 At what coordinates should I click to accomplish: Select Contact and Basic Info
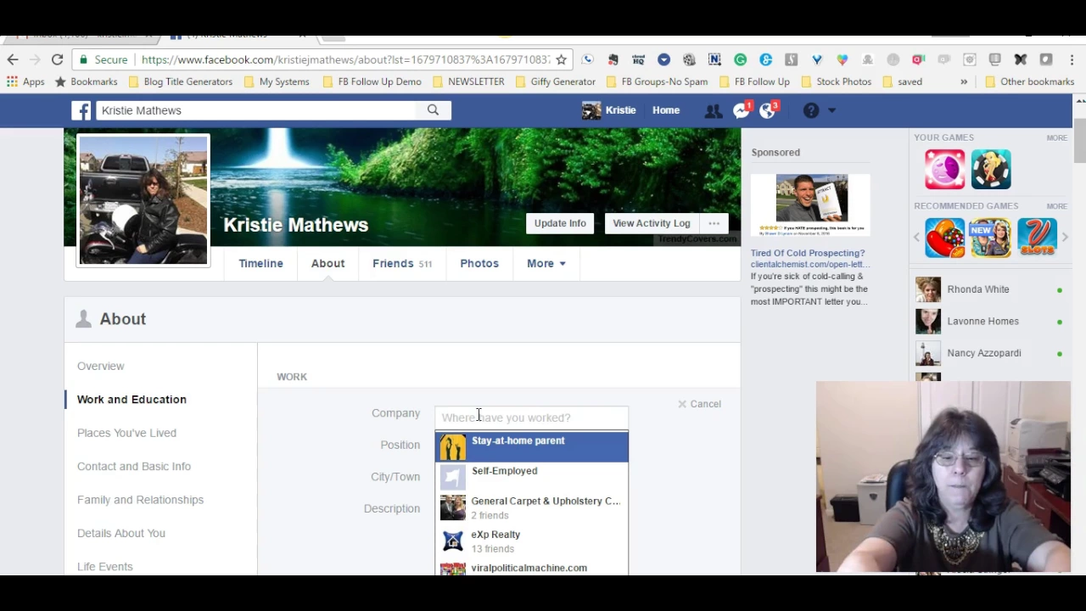tap(134, 466)
